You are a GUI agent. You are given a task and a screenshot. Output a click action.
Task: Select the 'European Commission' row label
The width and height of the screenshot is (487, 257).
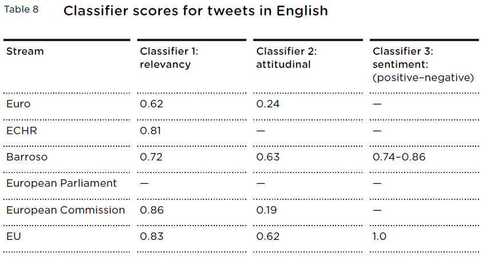pyautogui.click(x=66, y=210)
